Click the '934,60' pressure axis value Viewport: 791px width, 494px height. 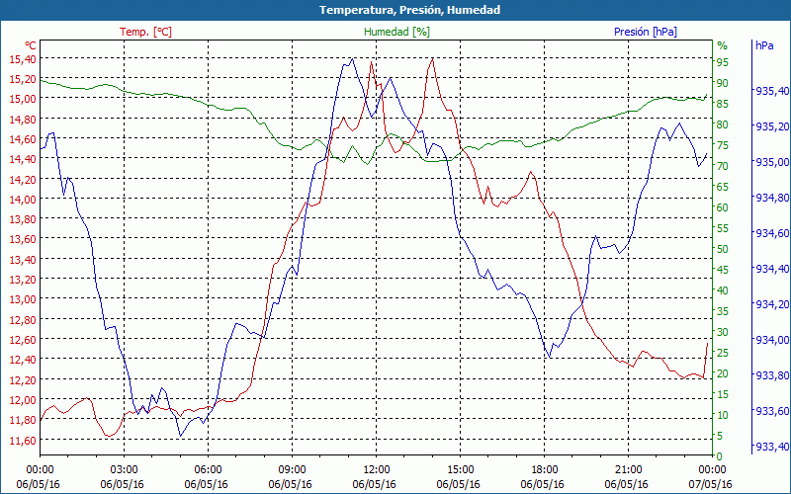click(x=771, y=233)
